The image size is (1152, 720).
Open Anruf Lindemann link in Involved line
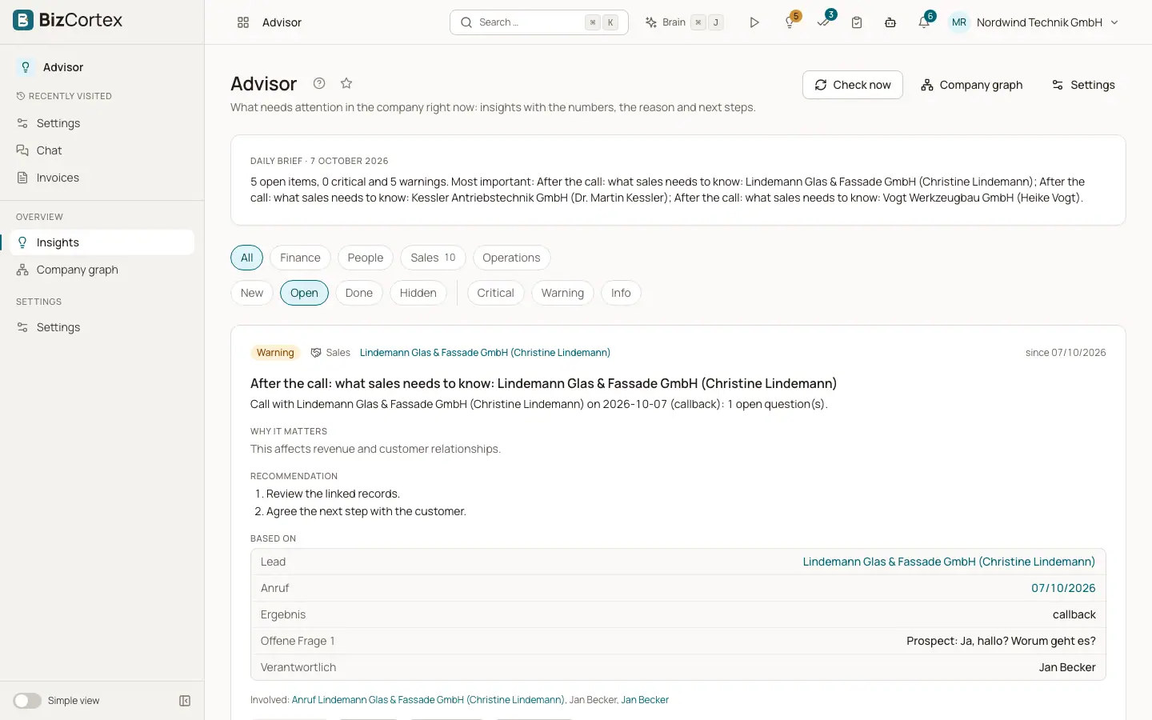[x=428, y=700]
